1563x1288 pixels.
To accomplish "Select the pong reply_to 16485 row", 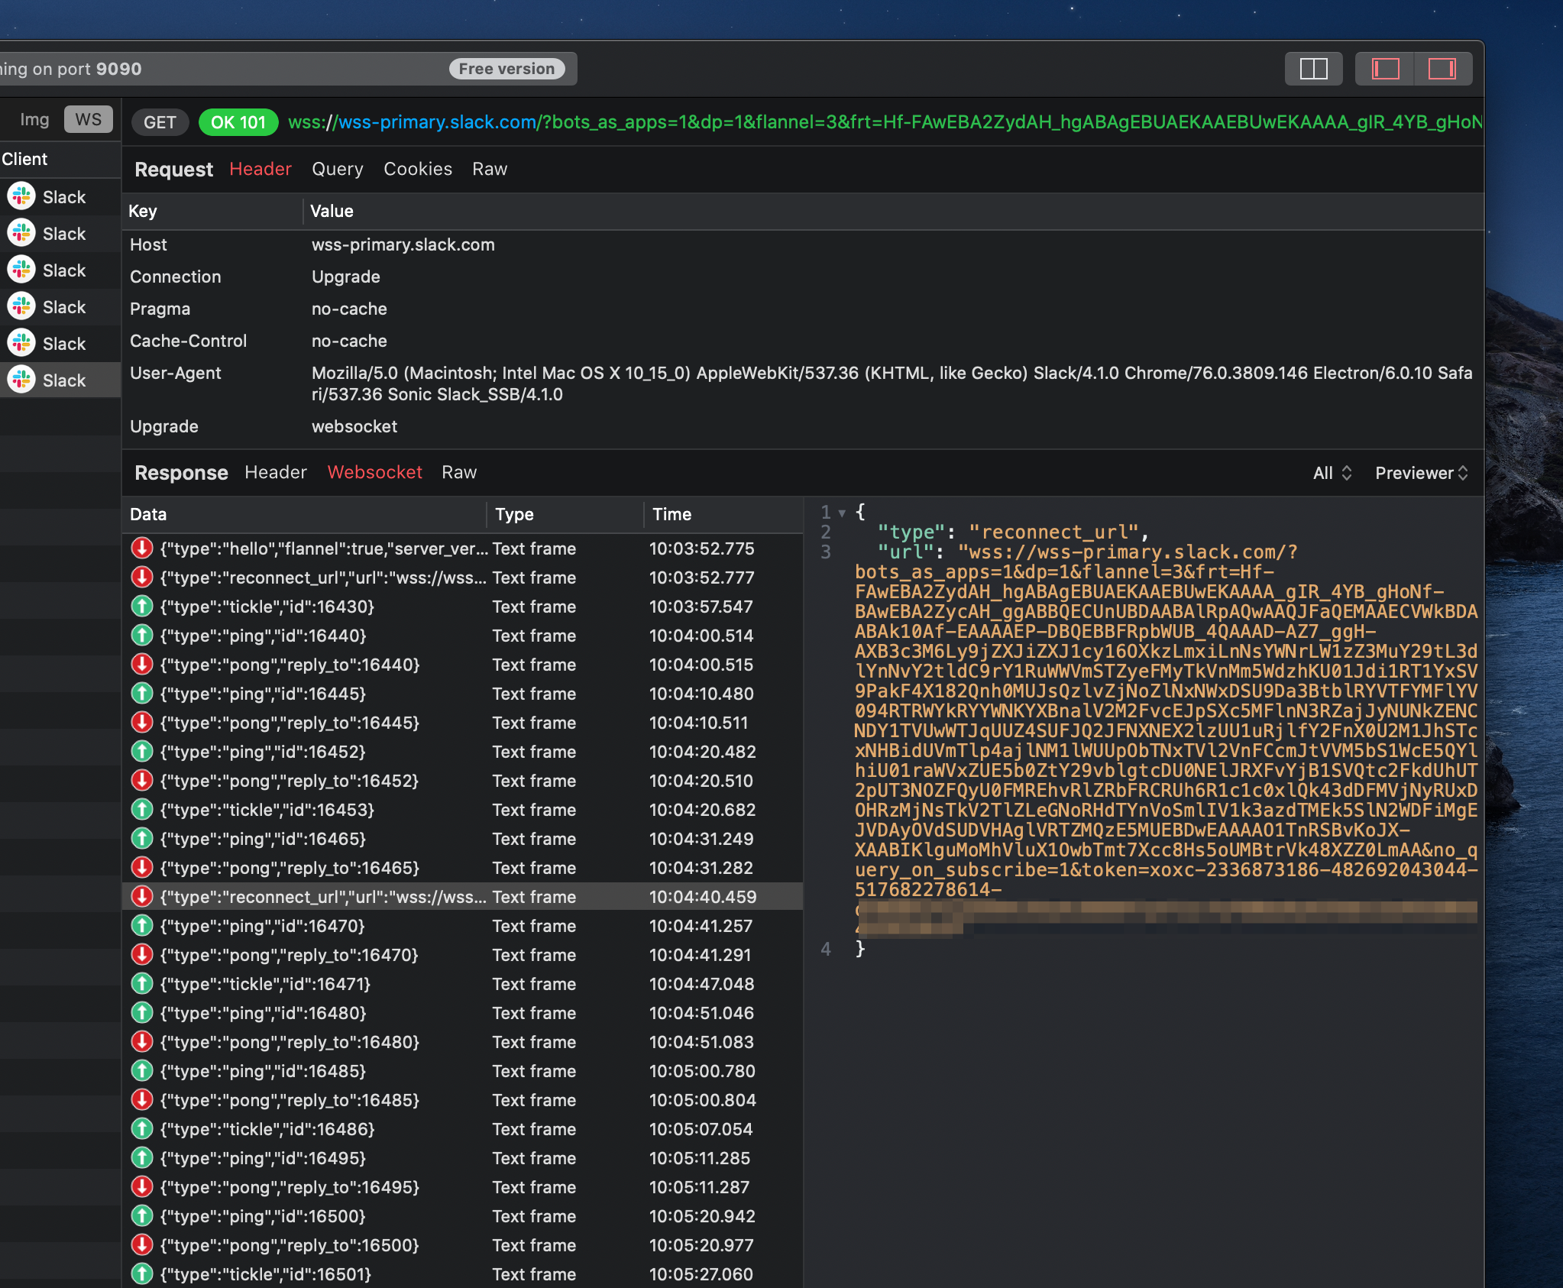I will 462,1100.
